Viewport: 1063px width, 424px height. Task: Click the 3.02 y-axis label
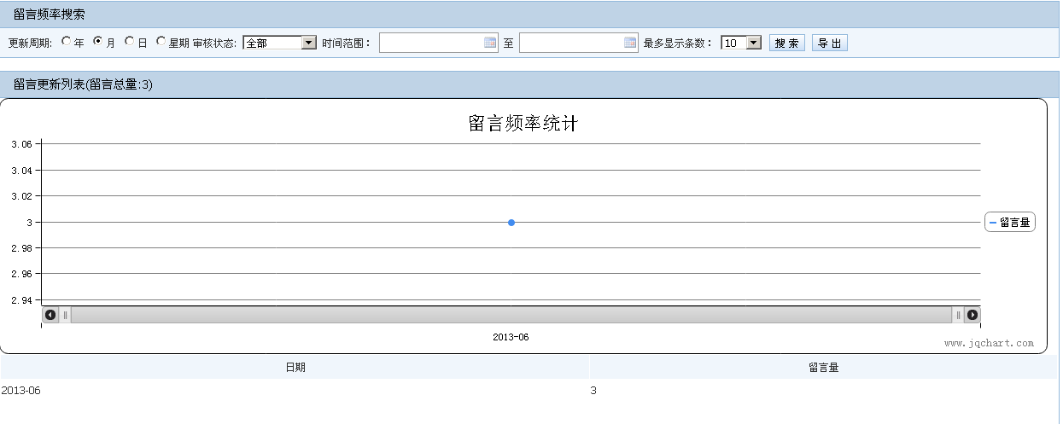coord(21,196)
